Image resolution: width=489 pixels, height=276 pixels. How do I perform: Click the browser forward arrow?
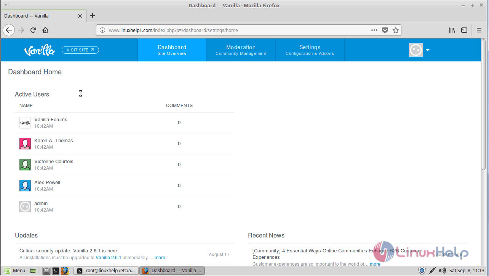21,30
